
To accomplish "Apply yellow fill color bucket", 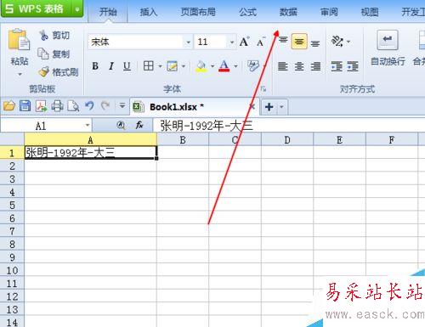I will click(201, 66).
